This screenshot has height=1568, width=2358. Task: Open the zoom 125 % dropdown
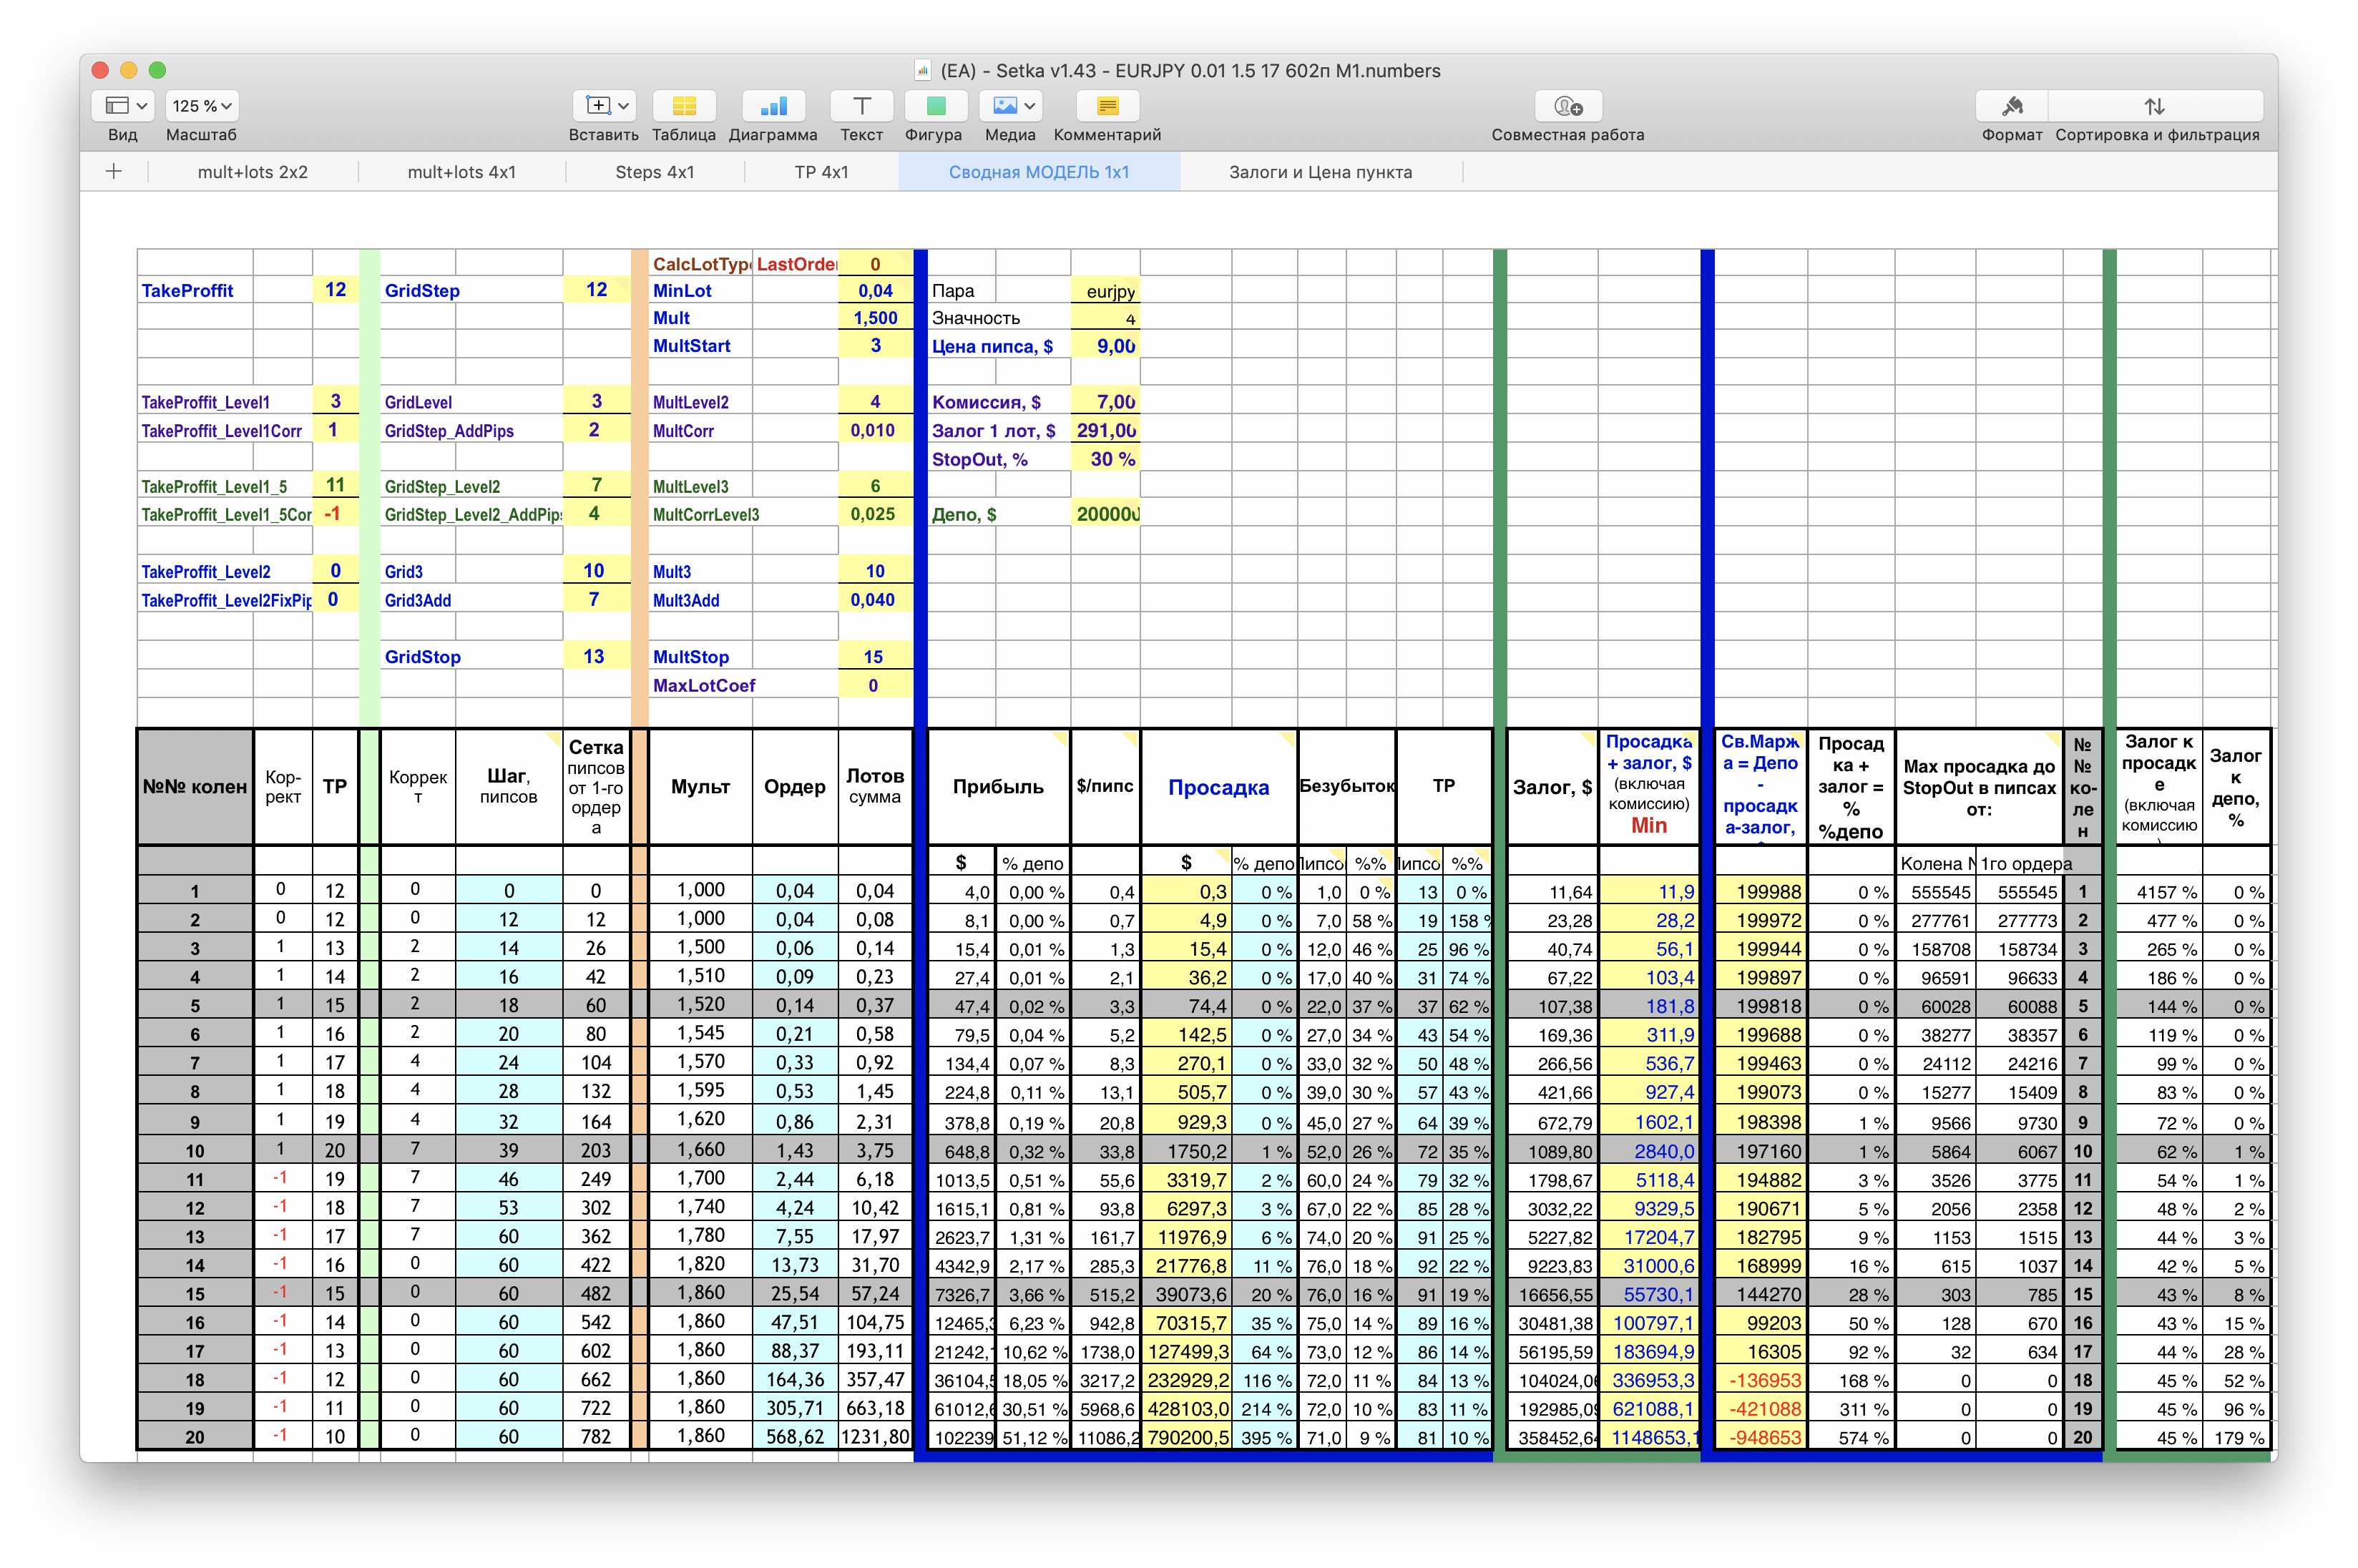click(203, 105)
